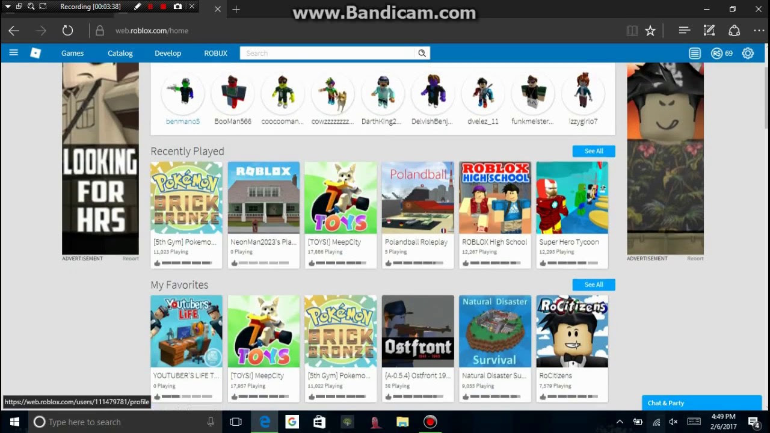Open friend BooMan566's avatar
Image resolution: width=770 pixels, height=433 pixels.
(x=233, y=93)
